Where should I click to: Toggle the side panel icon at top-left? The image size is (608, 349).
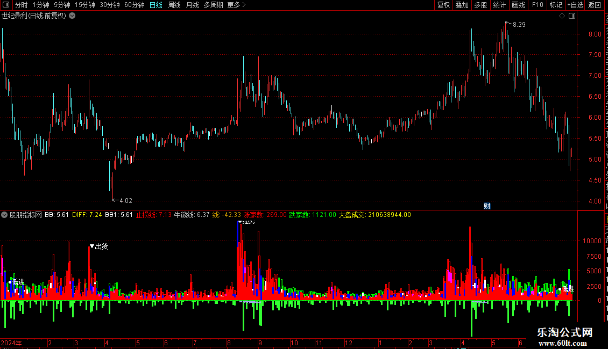click(x=6, y=5)
